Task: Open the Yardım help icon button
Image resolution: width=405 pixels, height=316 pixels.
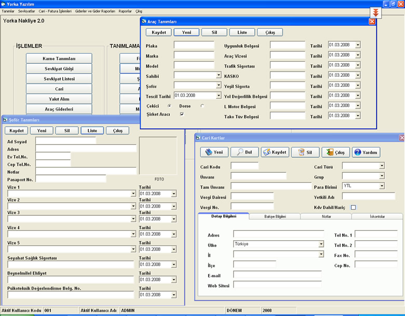Action: [x=366, y=153]
